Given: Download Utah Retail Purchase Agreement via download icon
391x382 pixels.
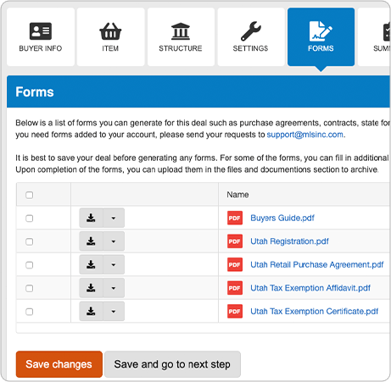Looking at the screenshot, I should 91,265.
